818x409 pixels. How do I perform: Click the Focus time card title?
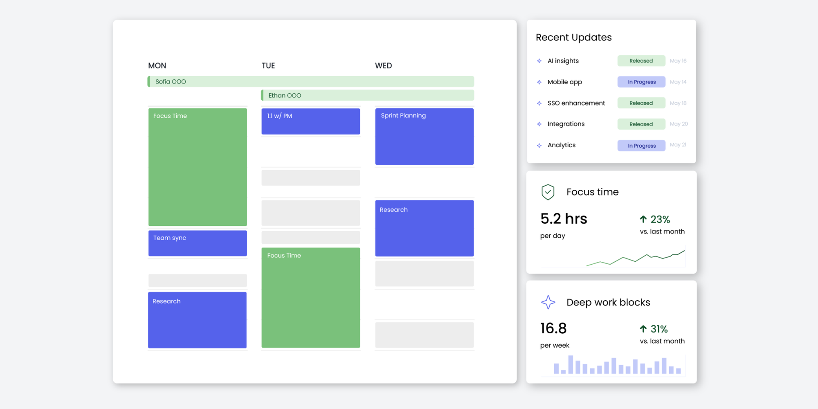[x=592, y=192]
